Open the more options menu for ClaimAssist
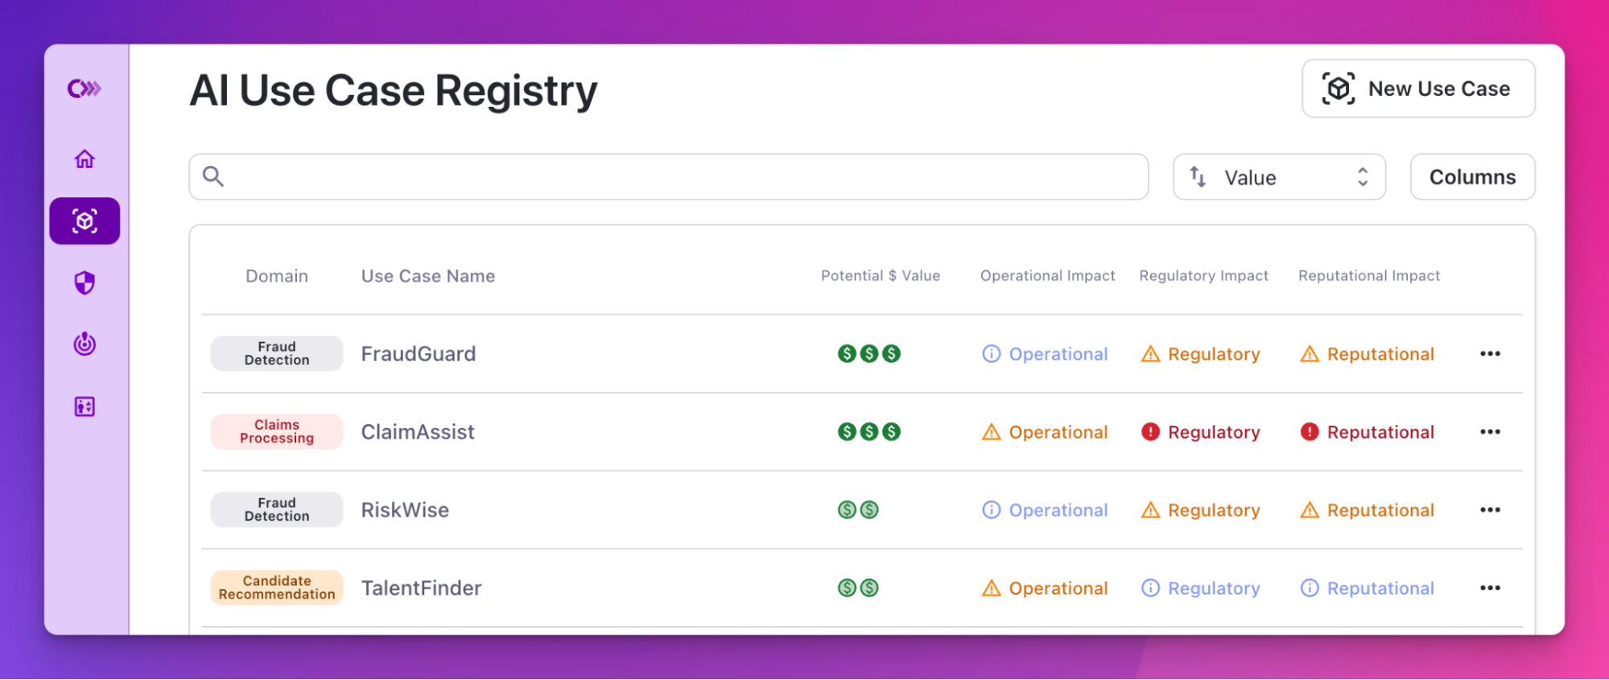 pos(1490,432)
